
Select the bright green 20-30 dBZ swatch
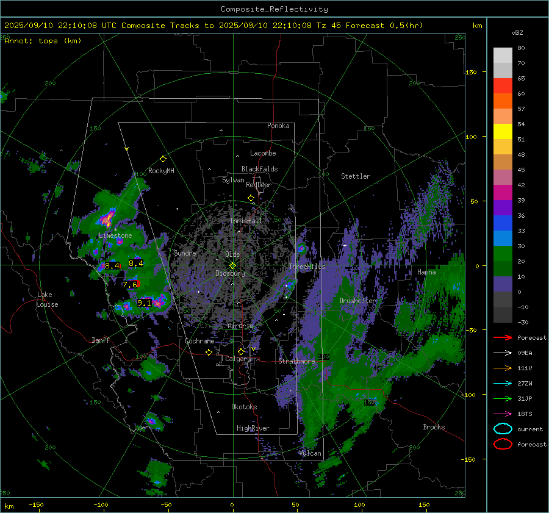[x=503, y=254]
